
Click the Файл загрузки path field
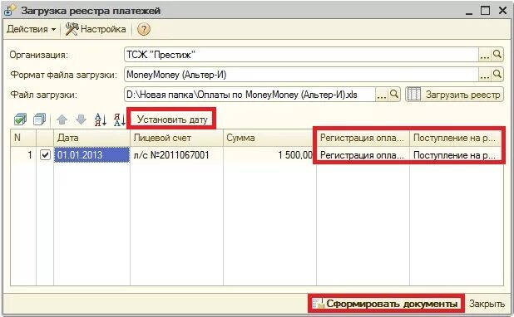click(x=250, y=95)
